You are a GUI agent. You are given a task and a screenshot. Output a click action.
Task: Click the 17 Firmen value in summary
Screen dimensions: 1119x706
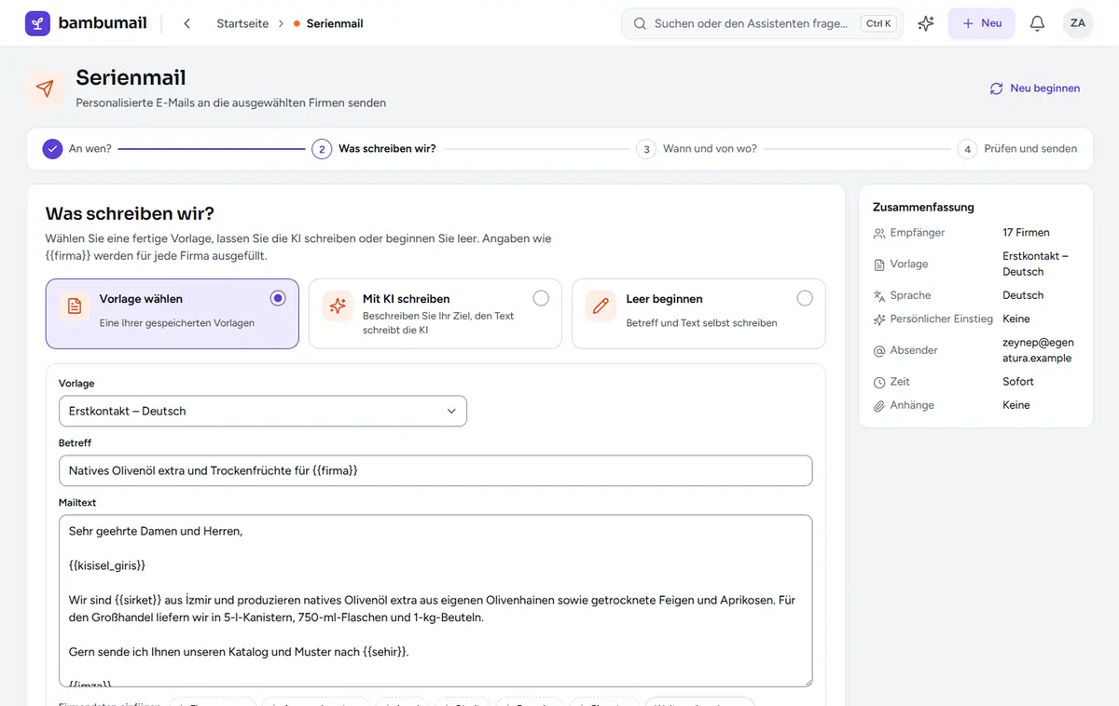(x=1026, y=233)
